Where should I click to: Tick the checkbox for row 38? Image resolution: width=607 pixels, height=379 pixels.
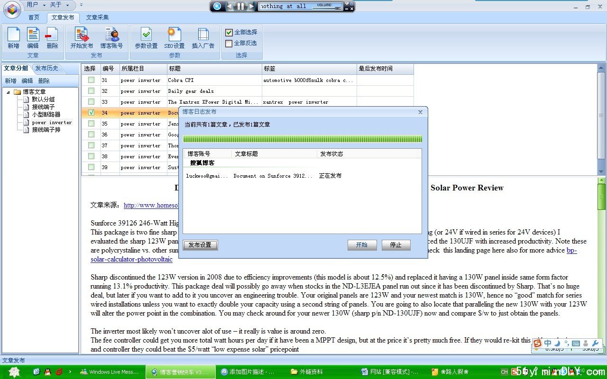[x=91, y=156]
